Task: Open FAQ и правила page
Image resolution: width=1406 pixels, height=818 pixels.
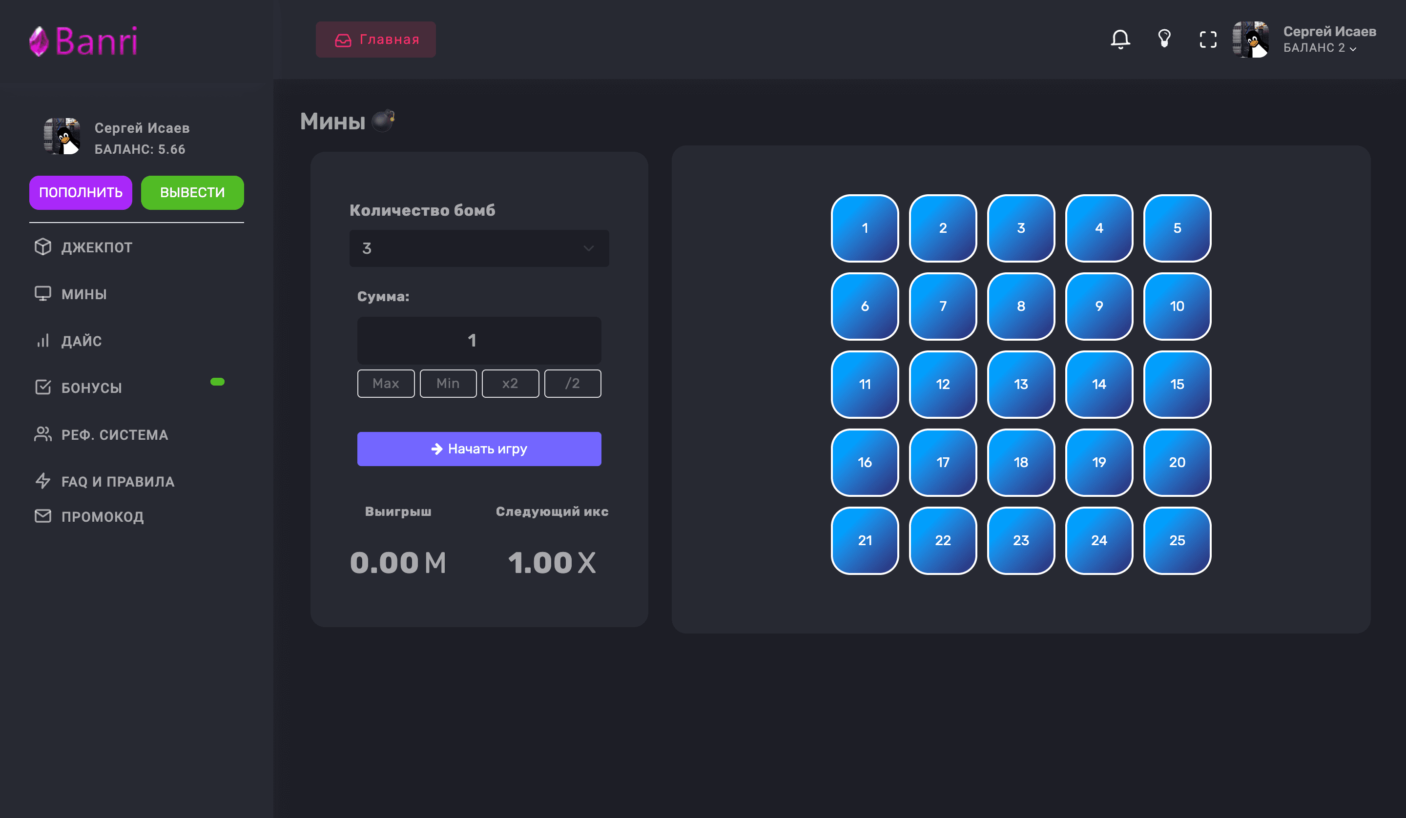Action: (117, 482)
